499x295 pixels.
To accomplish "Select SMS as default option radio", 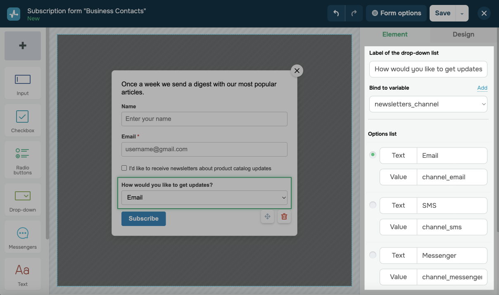I will [373, 205].
